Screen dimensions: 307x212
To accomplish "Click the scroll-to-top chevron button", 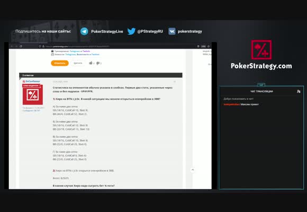I will click(193, 170).
